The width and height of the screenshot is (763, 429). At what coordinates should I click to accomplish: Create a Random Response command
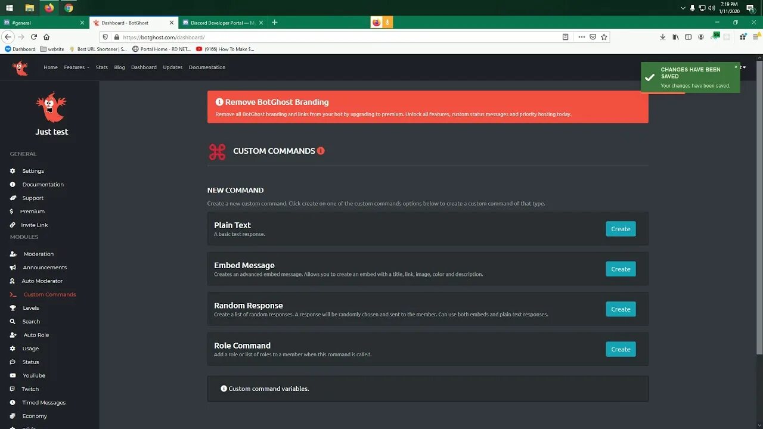point(621,309)
